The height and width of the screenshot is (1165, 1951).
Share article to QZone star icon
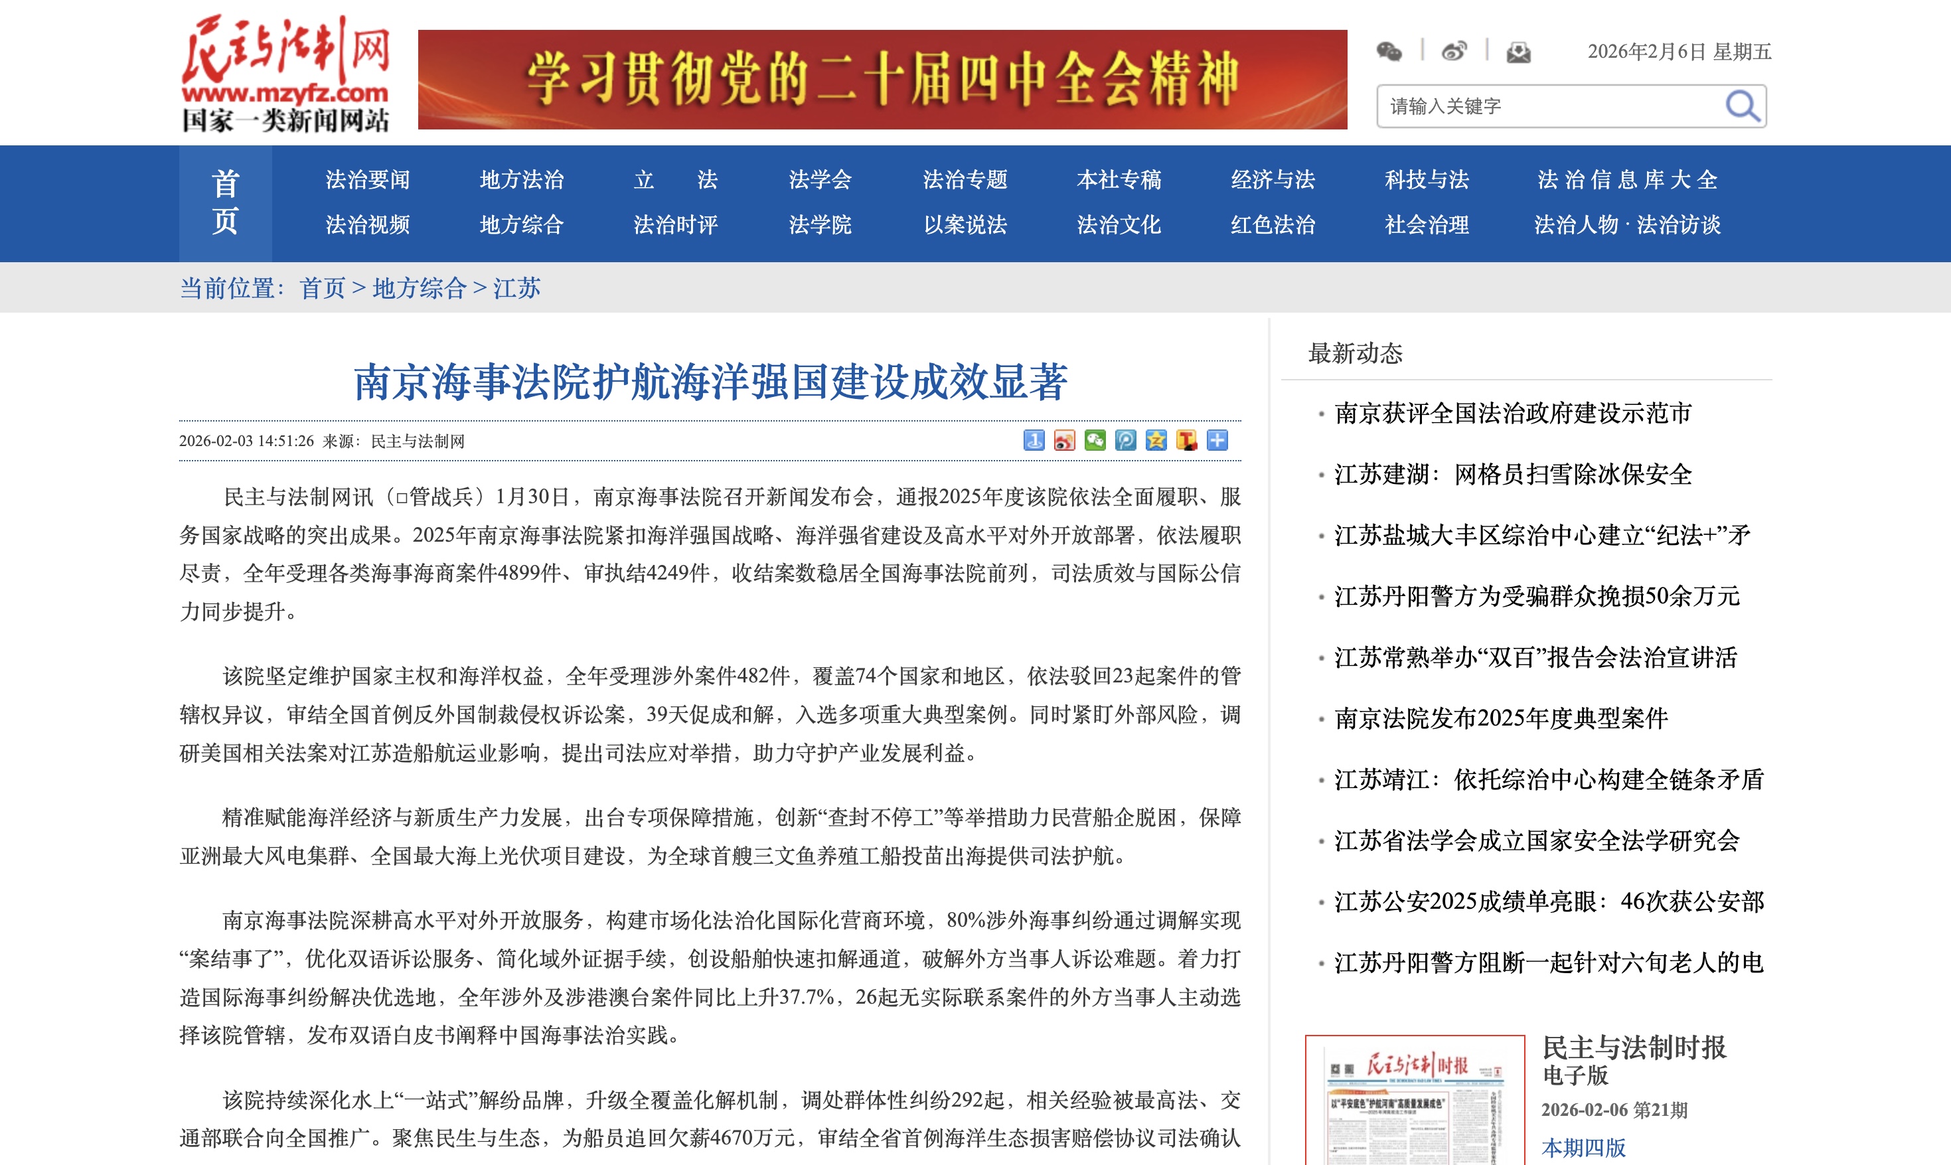1156,440
